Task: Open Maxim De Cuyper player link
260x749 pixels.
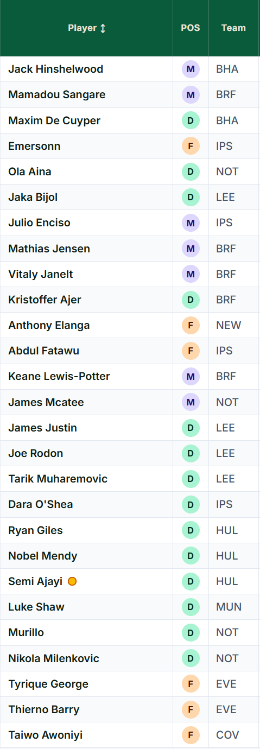Action: click(54, 120)
